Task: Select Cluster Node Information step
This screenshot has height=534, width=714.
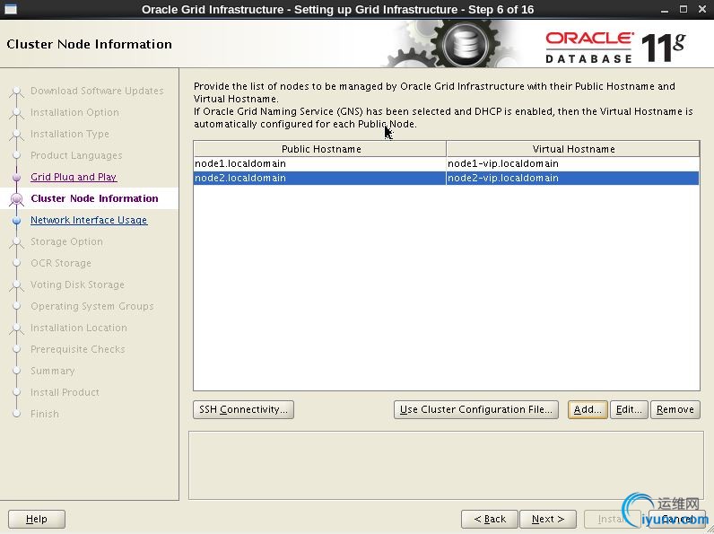Action: click(x=95, y=198)
